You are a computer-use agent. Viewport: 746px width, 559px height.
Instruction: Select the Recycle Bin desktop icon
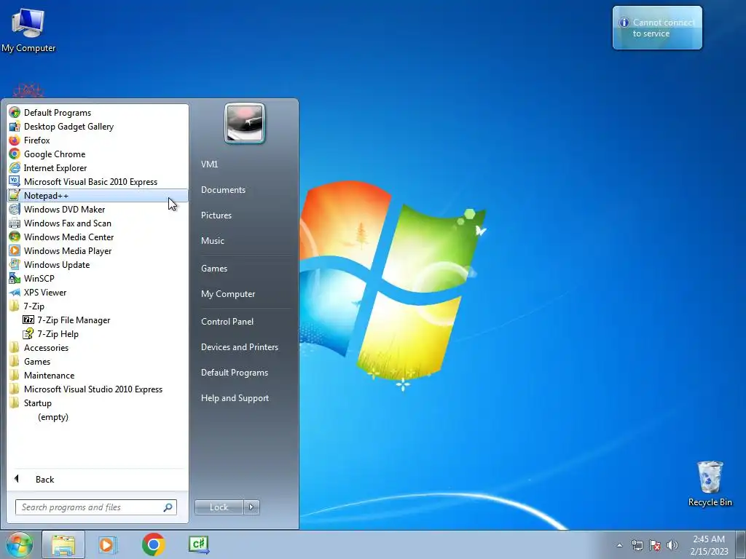tap(710, 484)
